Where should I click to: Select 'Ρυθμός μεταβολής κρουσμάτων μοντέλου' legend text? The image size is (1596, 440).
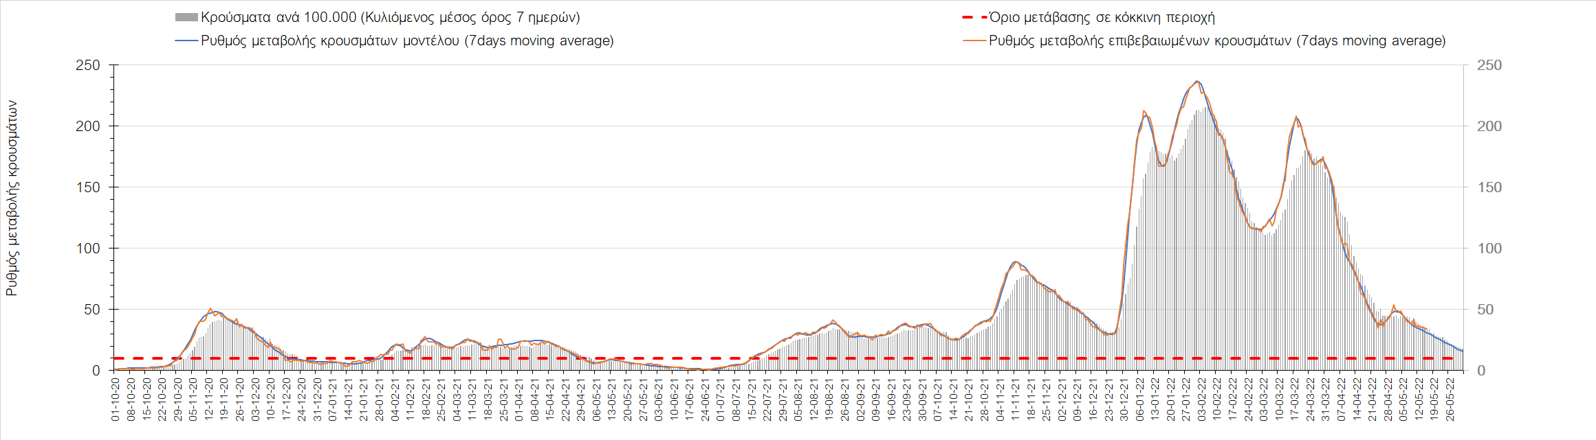tap(407, 40)
